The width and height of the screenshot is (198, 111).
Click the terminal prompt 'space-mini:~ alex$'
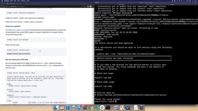pos(105,101)
